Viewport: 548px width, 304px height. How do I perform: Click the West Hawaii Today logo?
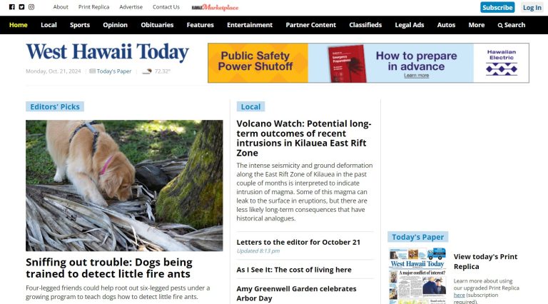[x=108, y=52]
